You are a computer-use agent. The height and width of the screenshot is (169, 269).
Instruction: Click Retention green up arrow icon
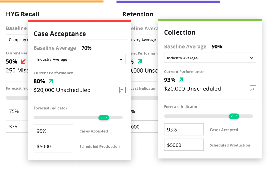pos(140,61)
